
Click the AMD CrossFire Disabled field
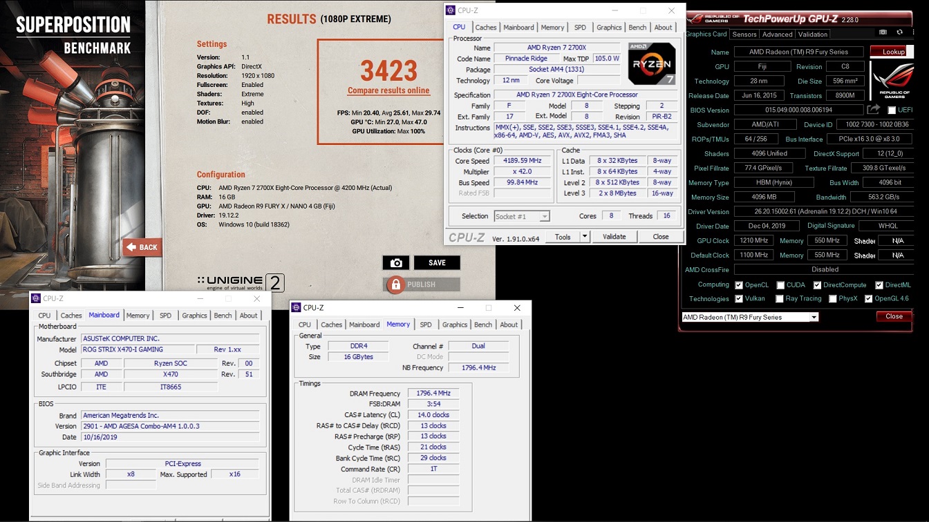(x=825, y=269)
